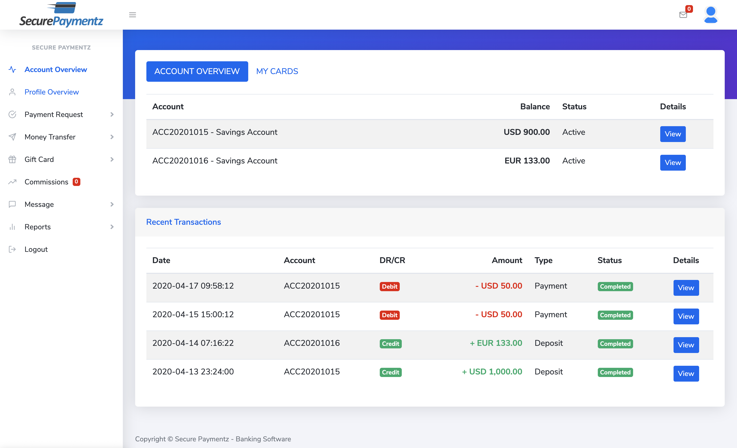737x448 pixels.
Task: Click the Gift Card present icon
Action: tap(12, 159)
